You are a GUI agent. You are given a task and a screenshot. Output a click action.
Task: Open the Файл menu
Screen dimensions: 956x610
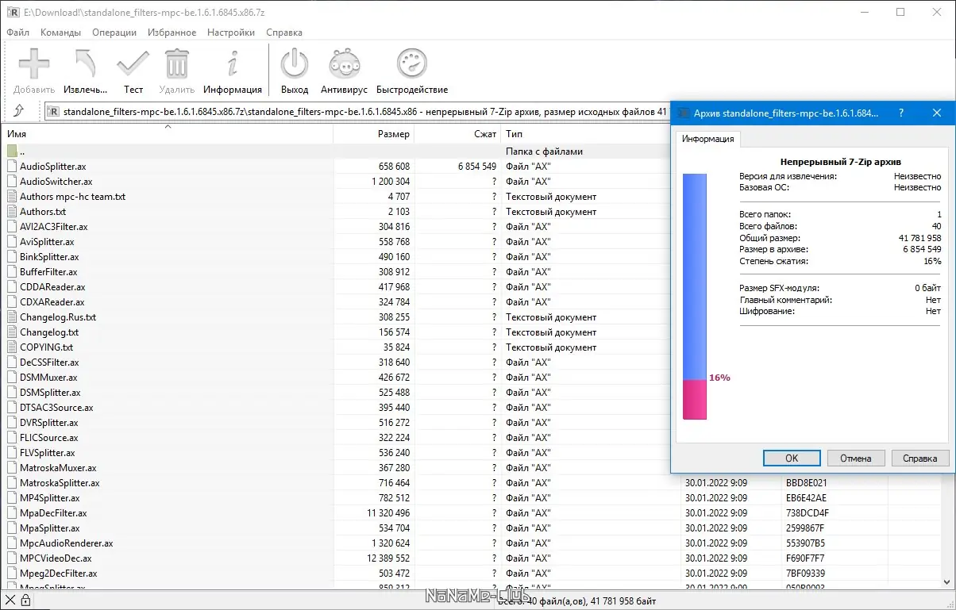click(x=17, y=33)
